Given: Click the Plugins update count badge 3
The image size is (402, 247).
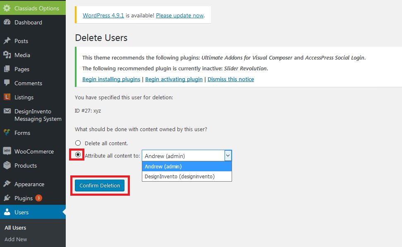Looking at the screenshot, I should tap(38, 198).
